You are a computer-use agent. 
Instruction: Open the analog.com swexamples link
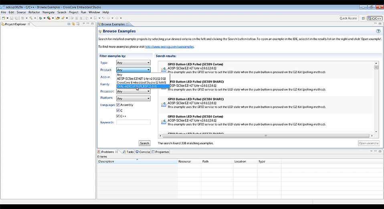[169, 46]
